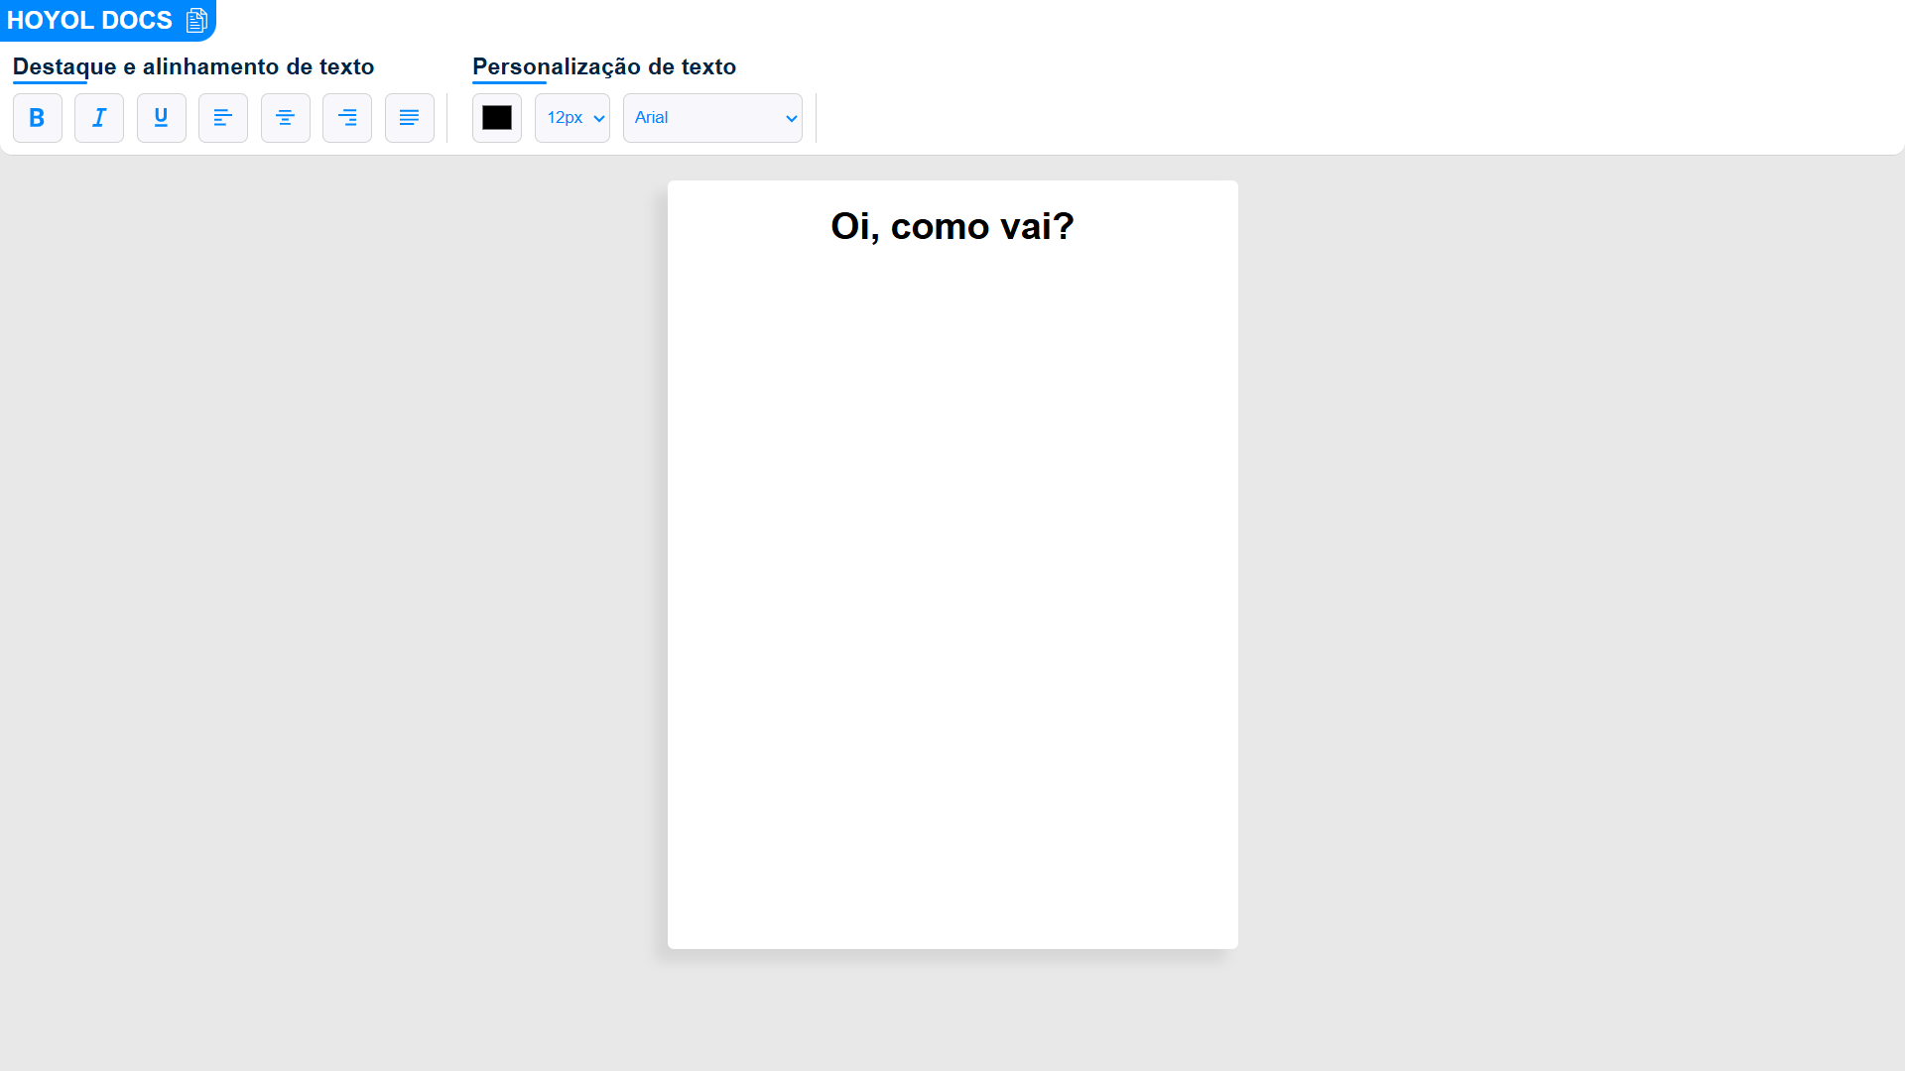Toggle italic text style
This screenshot has width=1905, height=1071.
(x=99, y=118)
